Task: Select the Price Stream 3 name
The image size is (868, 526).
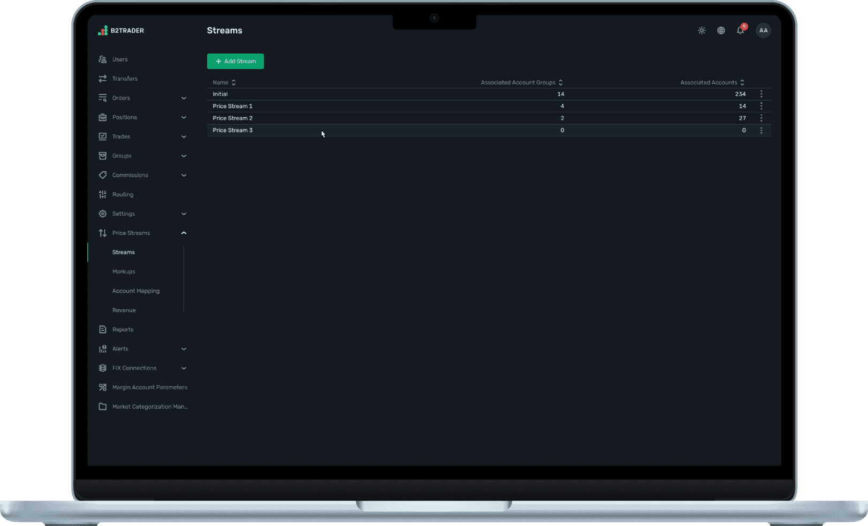Action: click(232, 130)
